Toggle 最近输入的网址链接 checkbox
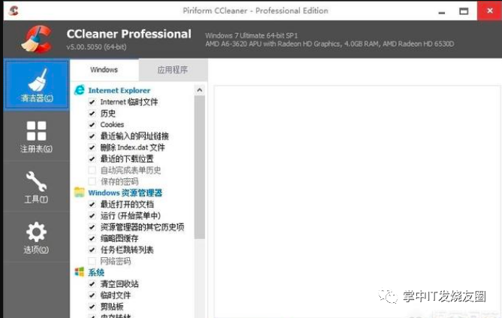Screen dimensions: 502x318 click(x=92, y=136)
